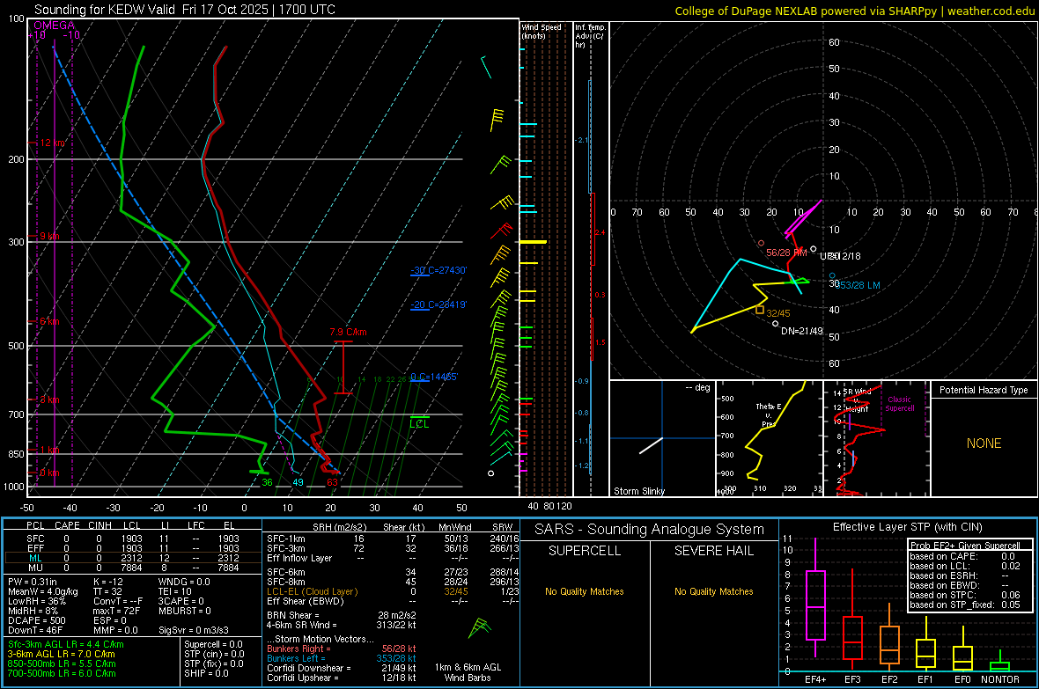Click the NONE hazard type value
Screen dimensions: 1039x689
point(984,443)
